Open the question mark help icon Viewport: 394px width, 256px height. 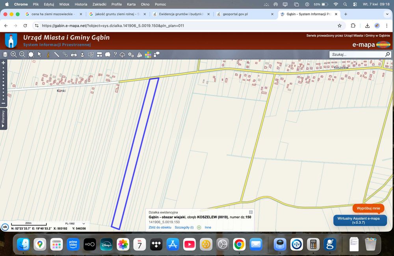(115, 54)
